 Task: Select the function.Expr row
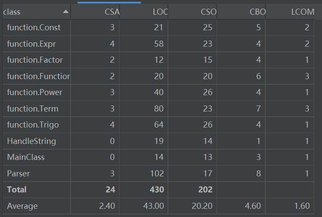point(158,44)
